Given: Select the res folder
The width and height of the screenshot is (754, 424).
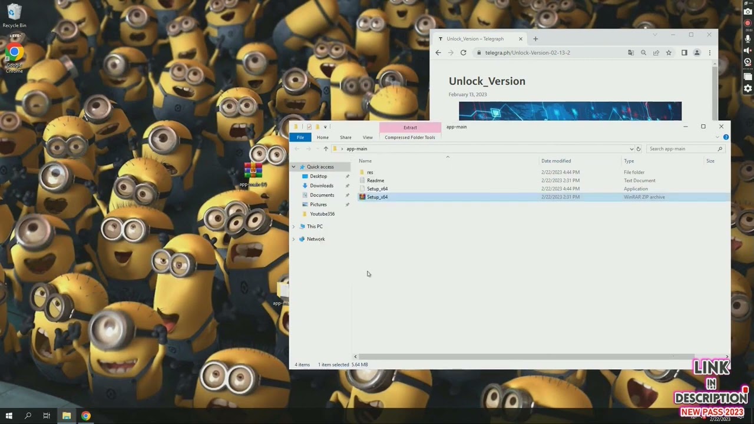Looking at the screenshot, I should tap(370, 173).
